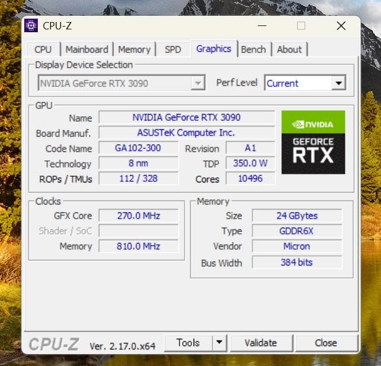Go to the Bench tab
Viewport: 381px width, 366px height.
(x=253, y=49)
